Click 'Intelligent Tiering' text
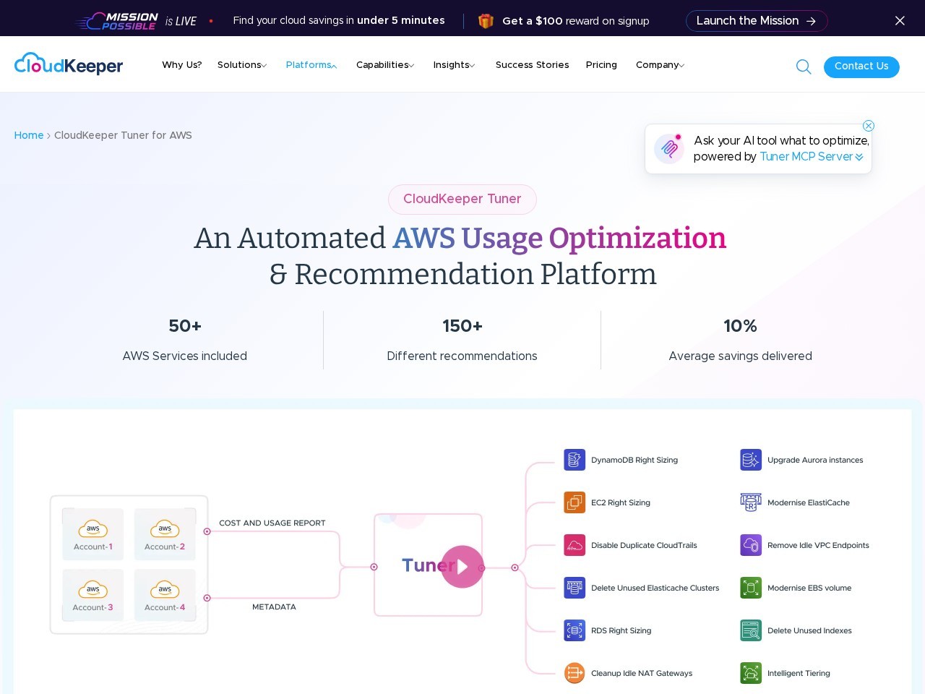Screen dimensions: 925x694 [799, 673]
